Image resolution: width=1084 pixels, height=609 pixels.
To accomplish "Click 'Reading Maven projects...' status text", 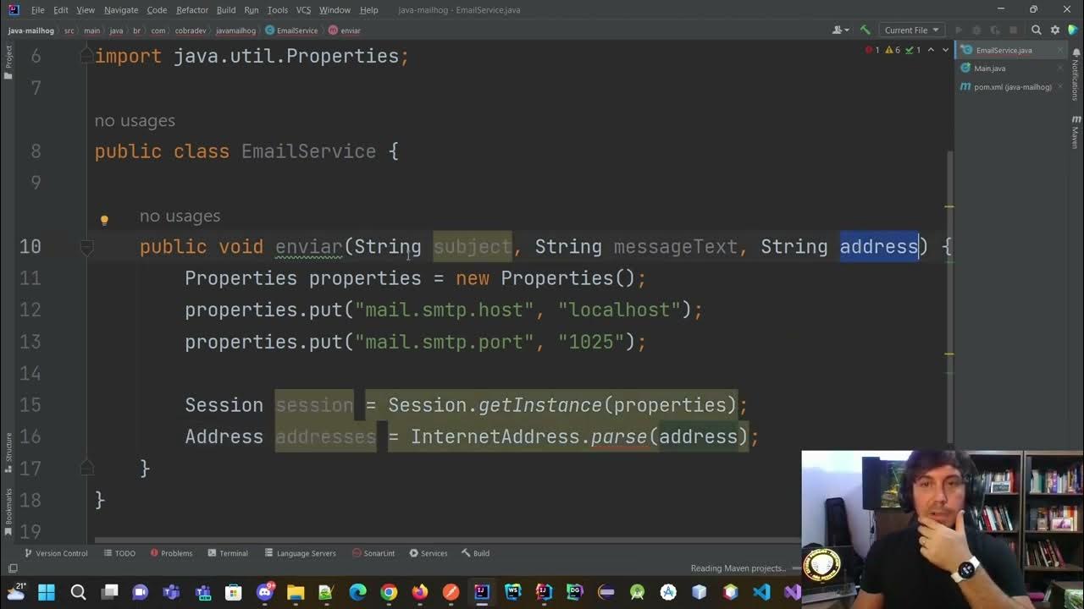I will [738, 568].
